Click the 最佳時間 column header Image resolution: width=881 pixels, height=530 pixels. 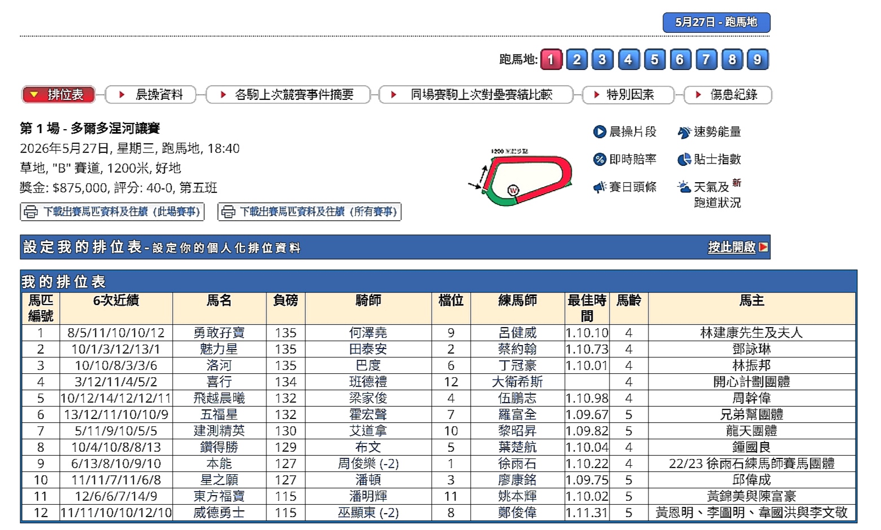(x=587, y=308)
